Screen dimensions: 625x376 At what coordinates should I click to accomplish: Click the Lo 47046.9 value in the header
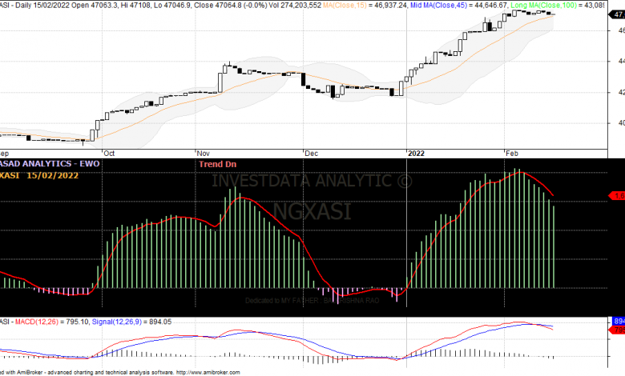171,5
